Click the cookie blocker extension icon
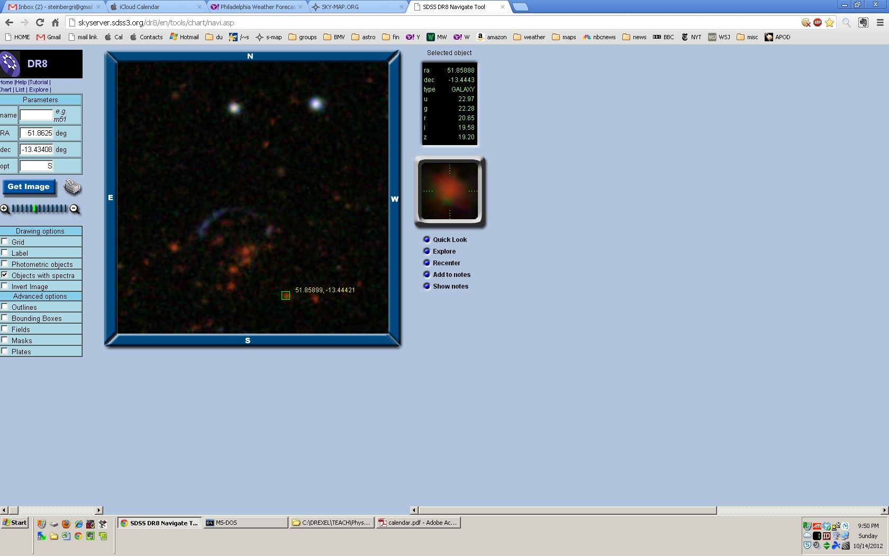 (806, 22)
